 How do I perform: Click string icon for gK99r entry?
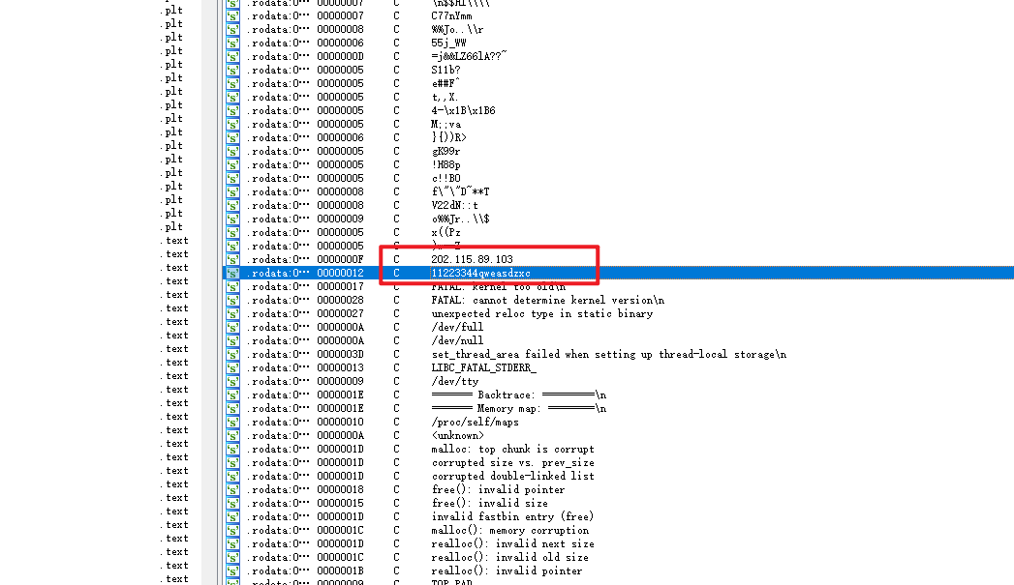[x=232, y=151]
